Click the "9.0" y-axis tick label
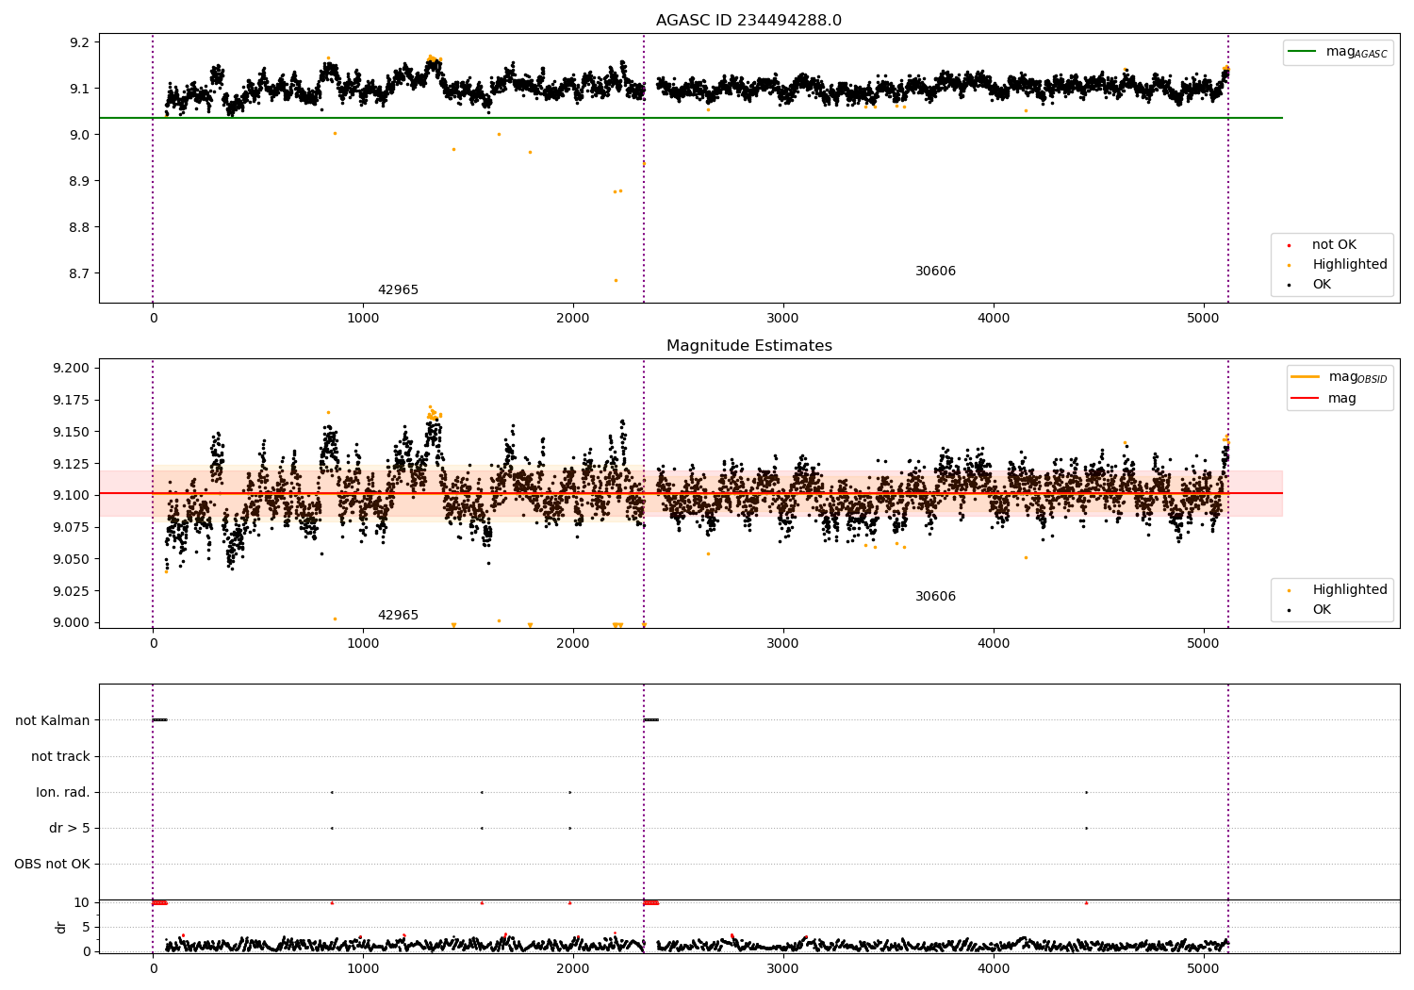The width and height of the screenshot is (1414, 990). [x=80, y=135]
